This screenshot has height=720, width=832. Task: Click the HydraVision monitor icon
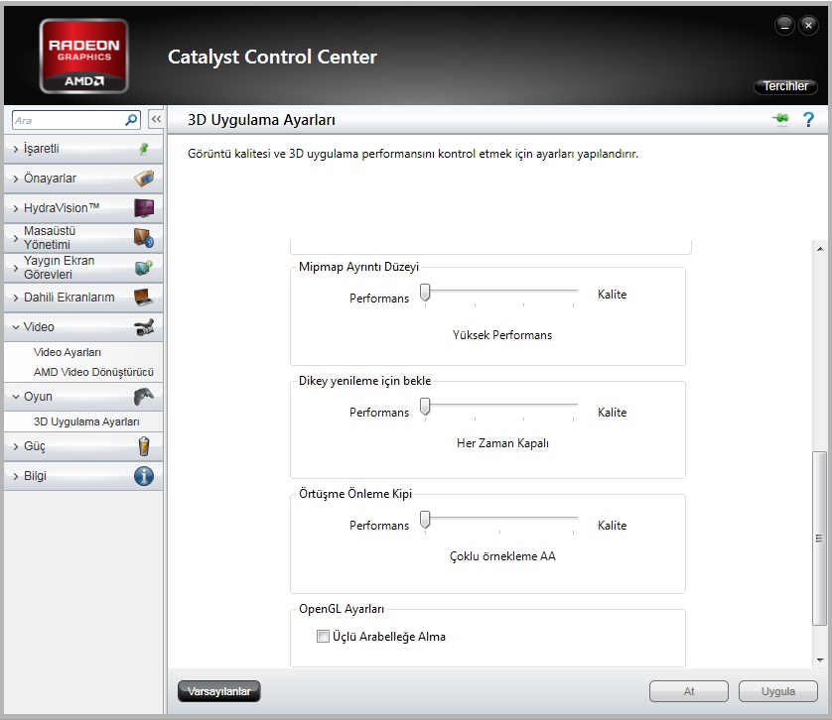144,208
